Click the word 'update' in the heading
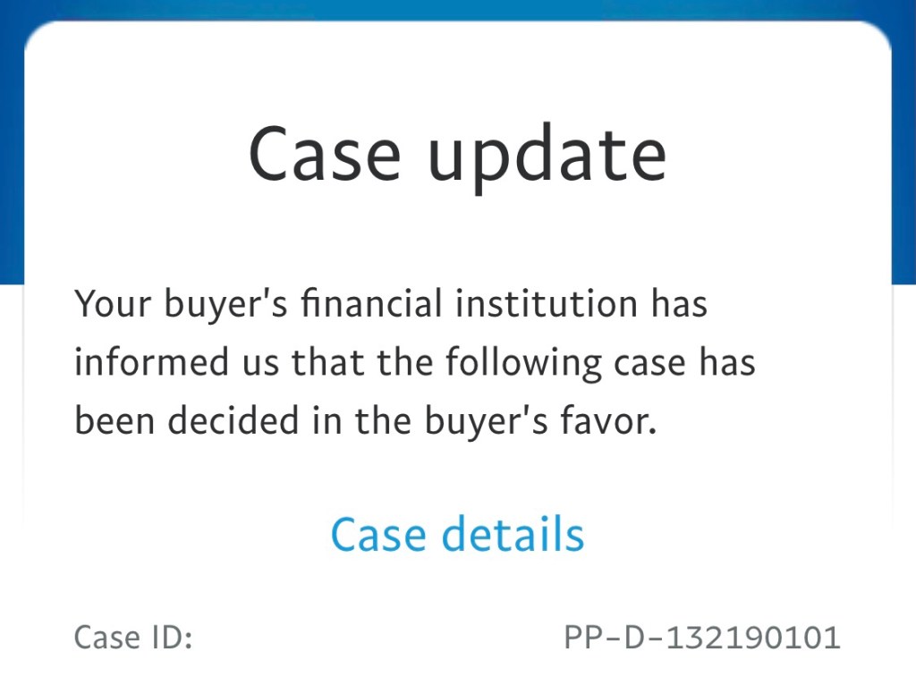This screenshot has height=694, width=916. [x=547, y=152]
